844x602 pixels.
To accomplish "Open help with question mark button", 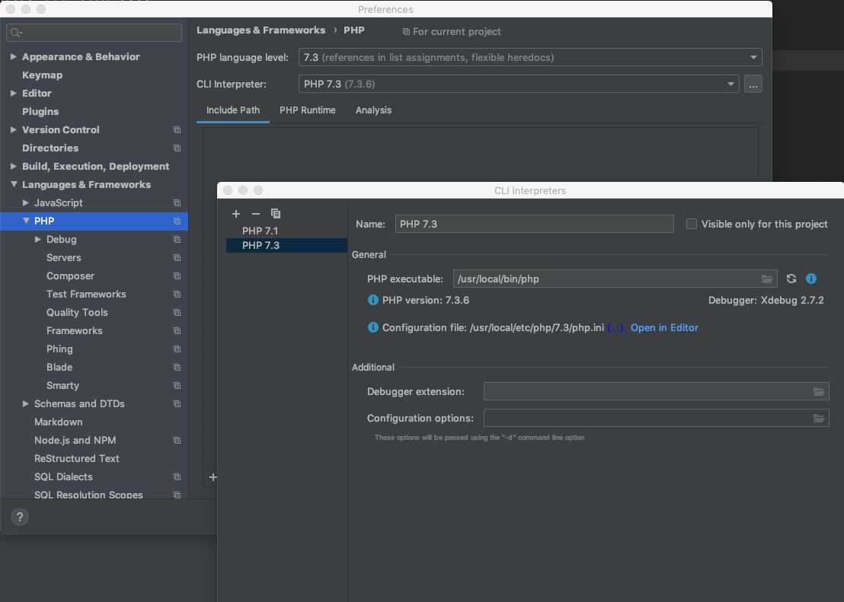I will (20, 517).
